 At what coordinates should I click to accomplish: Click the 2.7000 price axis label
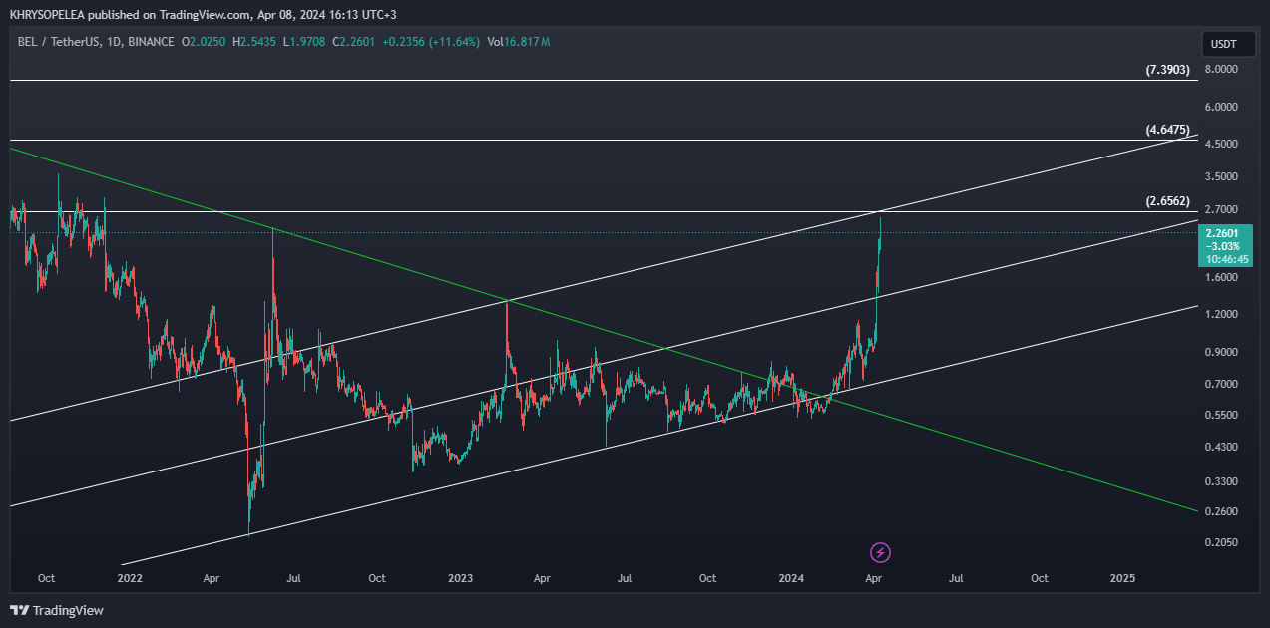1222,210
